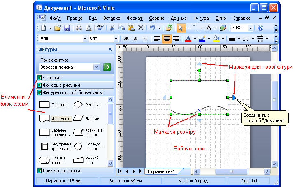The width and height of the screenshot is (295, 187).
Task: Open the Undo history dropdown arrow
Action: pos(159,28)
